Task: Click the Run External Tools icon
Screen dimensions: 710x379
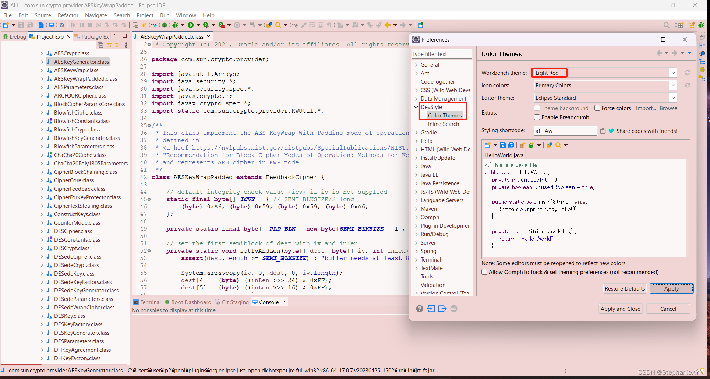Action: 221,25
